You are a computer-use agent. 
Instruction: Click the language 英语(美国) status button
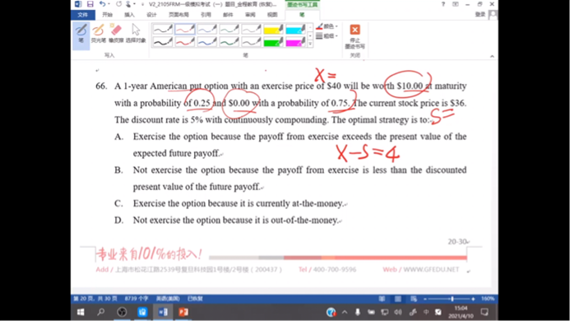click(168, 299)
